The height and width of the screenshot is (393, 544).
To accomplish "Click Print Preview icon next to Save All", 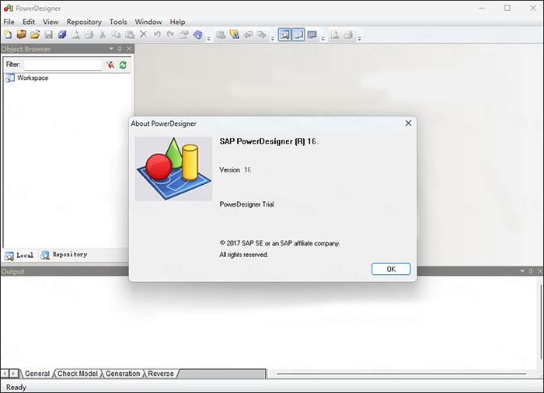I will click(75, 35).
